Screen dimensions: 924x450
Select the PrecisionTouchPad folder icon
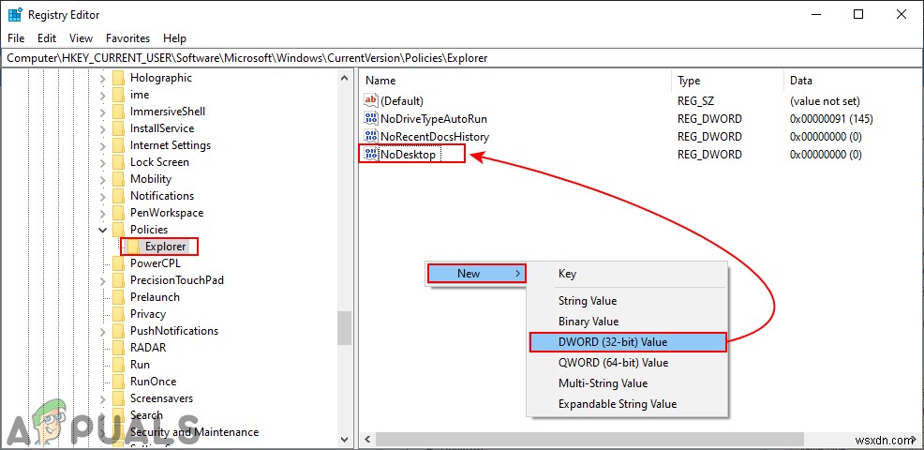[118, 280]
